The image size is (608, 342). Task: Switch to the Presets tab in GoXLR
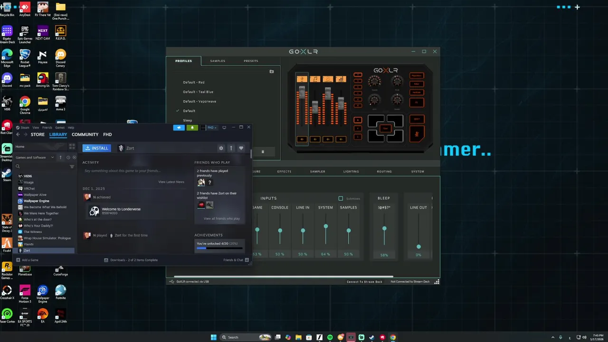click(251, 61)
